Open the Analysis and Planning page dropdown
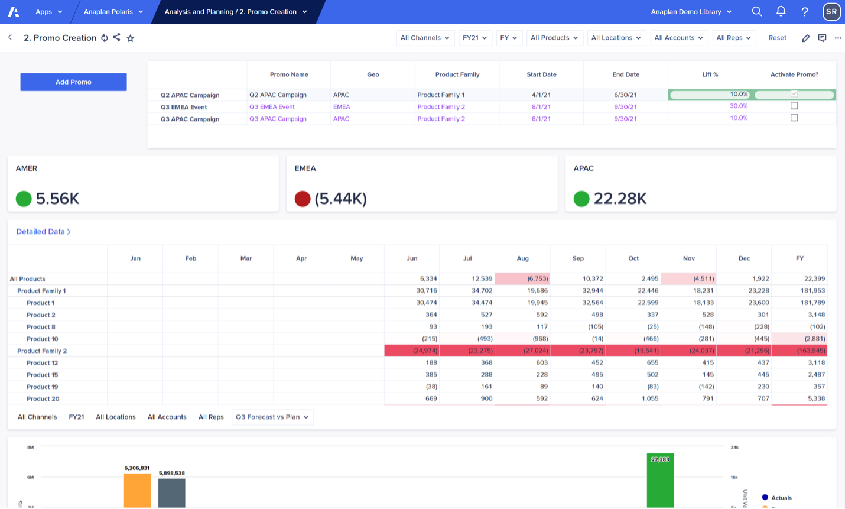Viewport: 845px width, 509px height. 236,12
